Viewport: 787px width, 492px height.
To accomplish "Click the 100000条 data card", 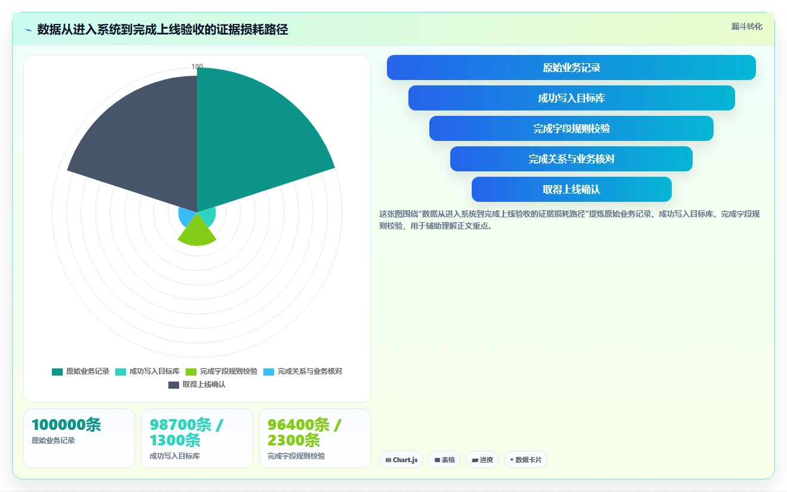I will [x=79, y=438].
